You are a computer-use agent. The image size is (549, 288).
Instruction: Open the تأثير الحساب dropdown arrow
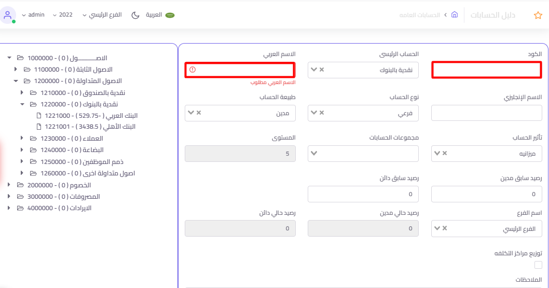coord(437,153)
